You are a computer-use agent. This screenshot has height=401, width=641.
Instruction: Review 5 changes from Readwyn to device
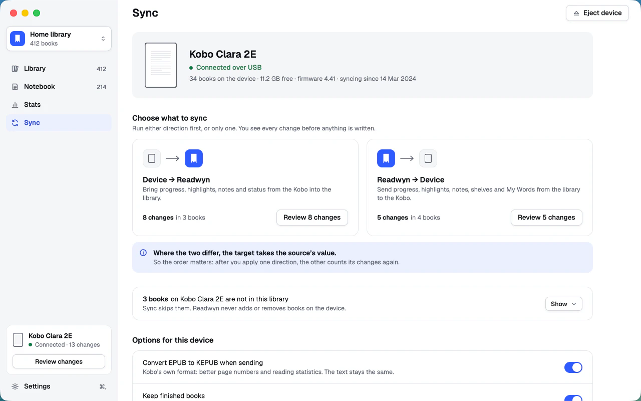[546, 218]
